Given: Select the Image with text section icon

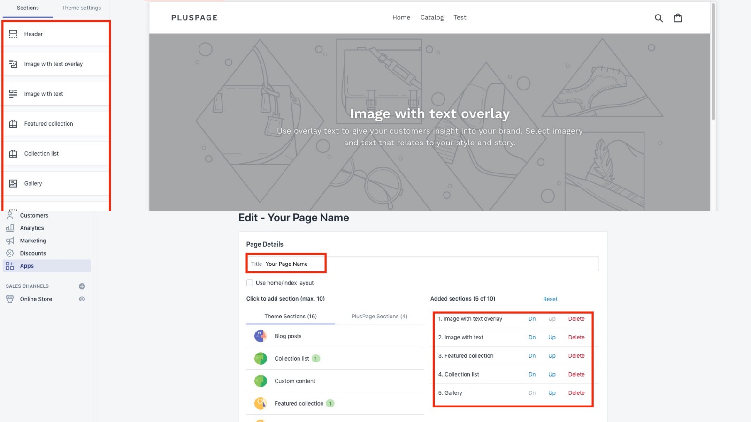Looking at the screenshot, I should 13,93.
